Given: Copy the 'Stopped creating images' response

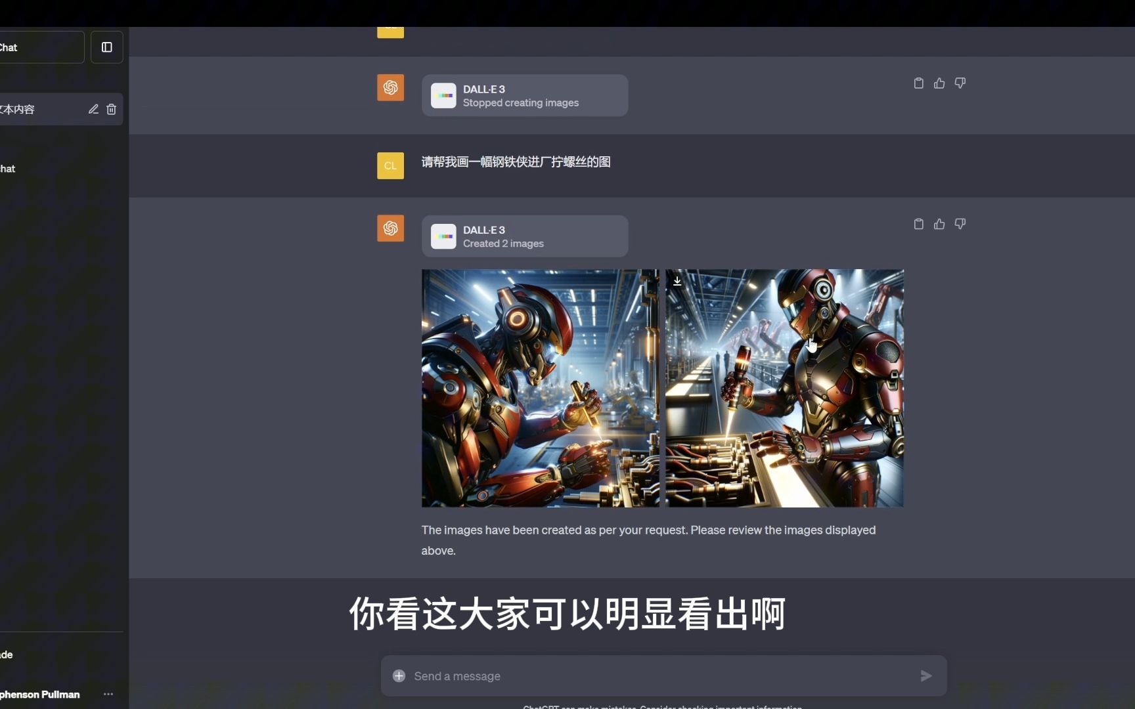Looking at the screenshot, I should (x=919, y=83).
